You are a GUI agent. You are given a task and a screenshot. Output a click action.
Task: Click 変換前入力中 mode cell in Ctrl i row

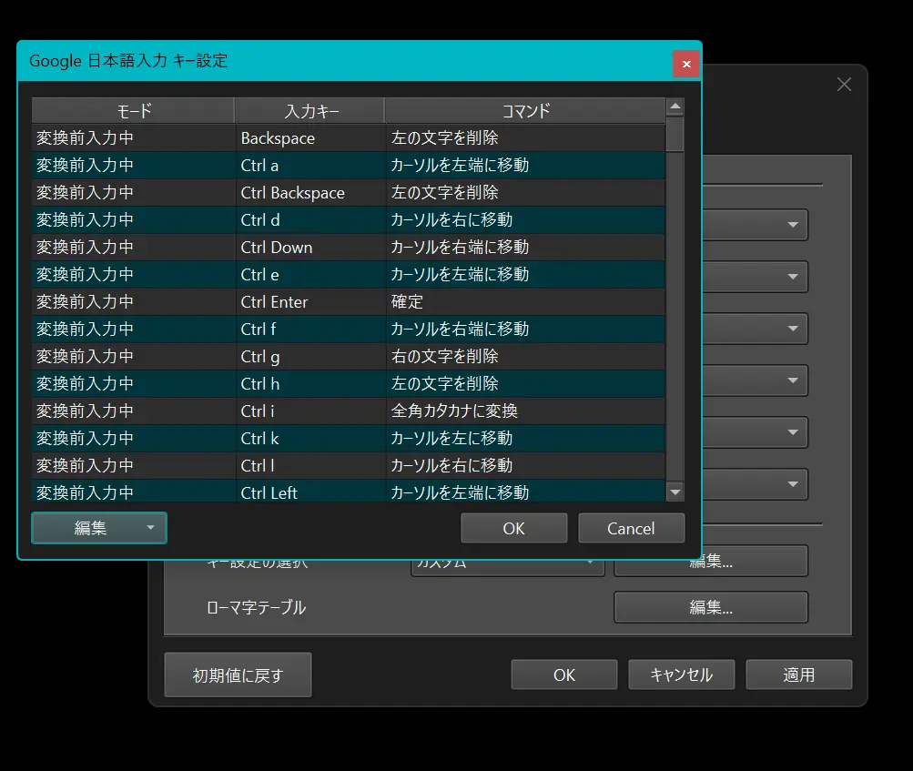coord(133,411)
